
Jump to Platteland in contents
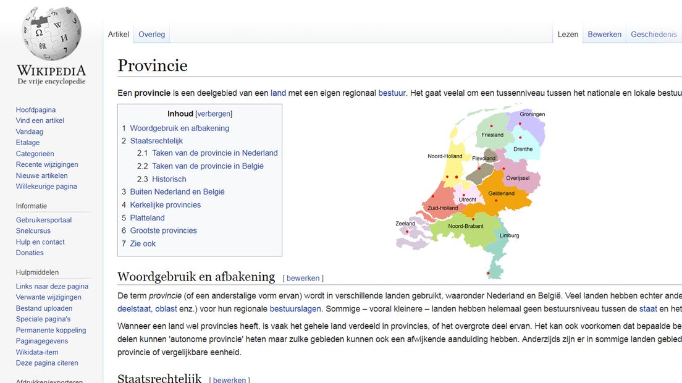tap(148, 218)
